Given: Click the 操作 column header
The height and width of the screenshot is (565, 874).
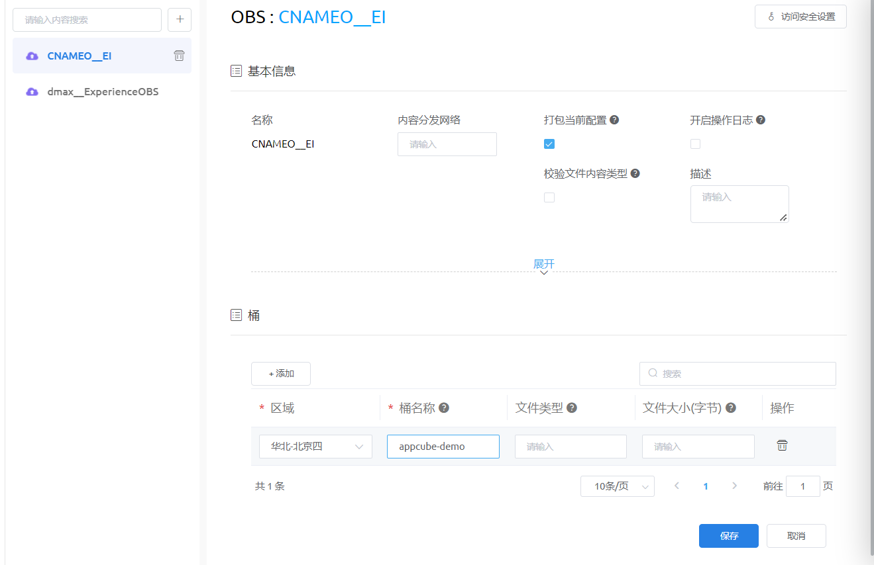Looking at the screenshot, I should click(782, 408).
